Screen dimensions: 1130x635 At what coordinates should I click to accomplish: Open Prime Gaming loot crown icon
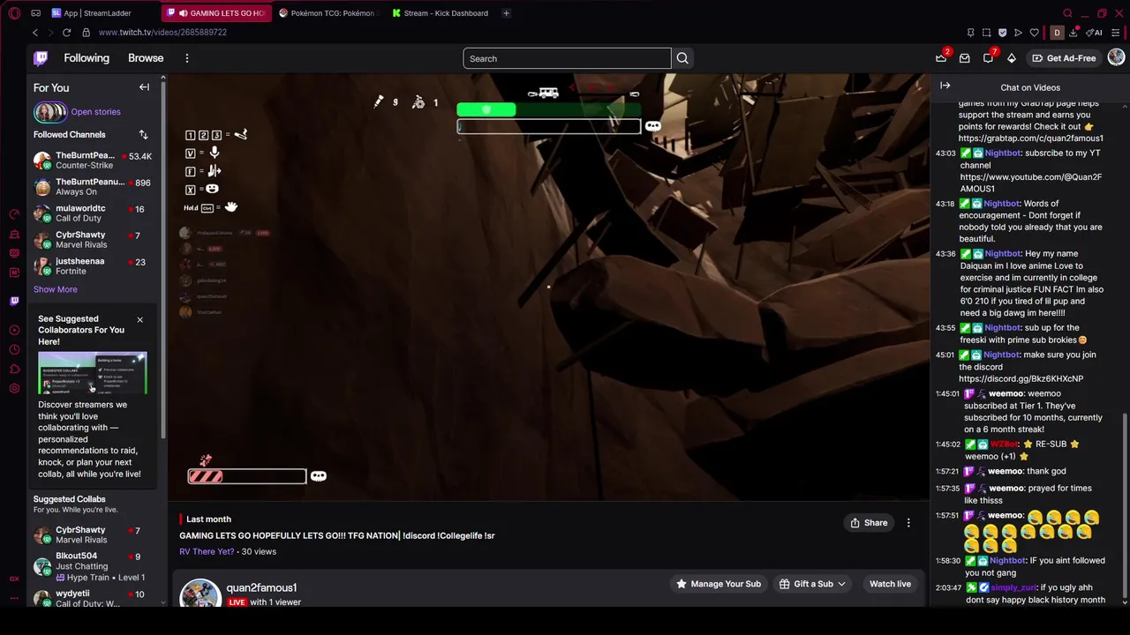click(941, 58)
